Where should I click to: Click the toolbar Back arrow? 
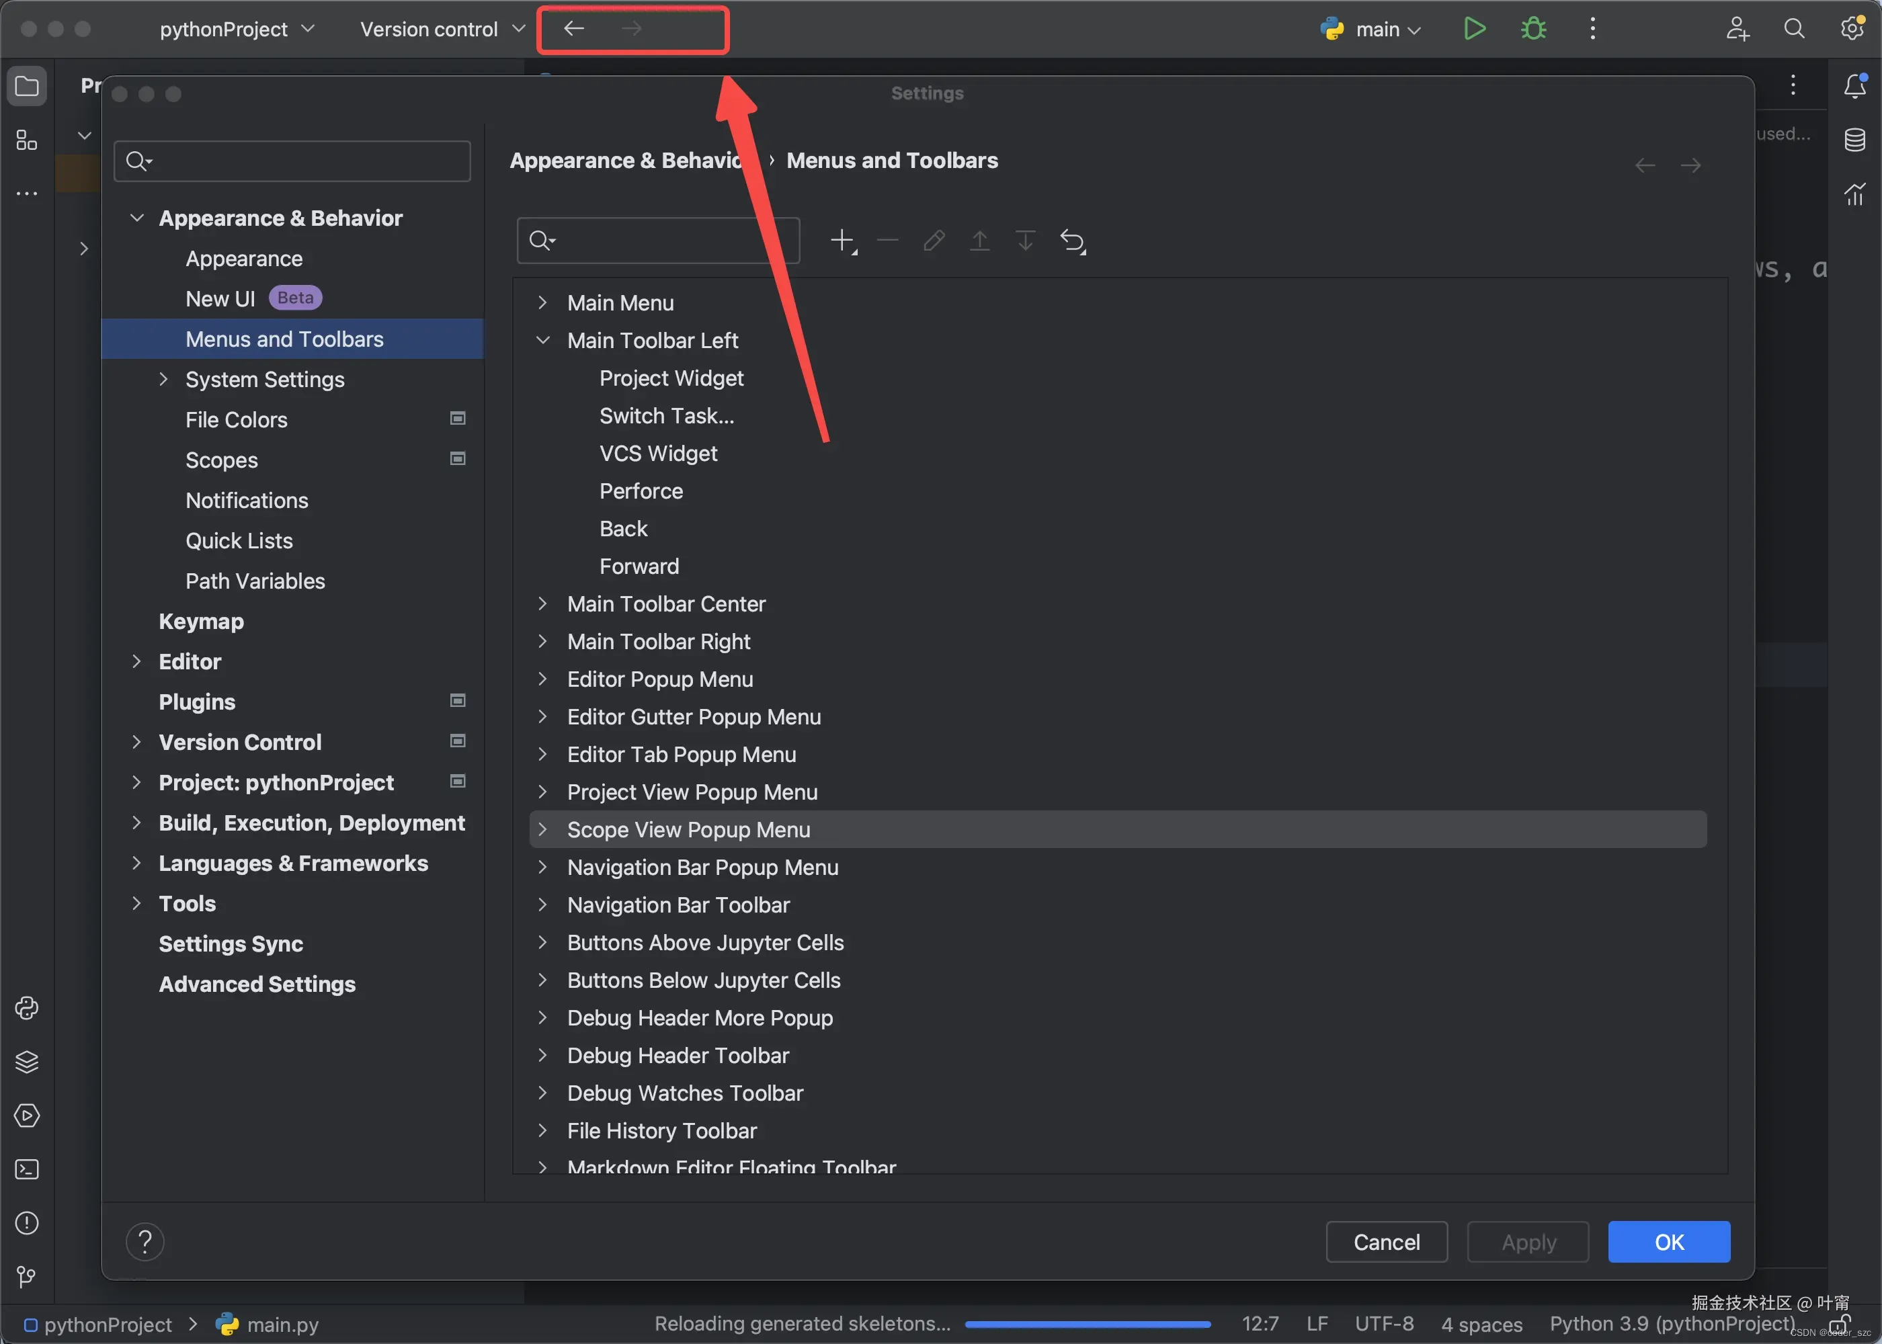click(x=573, y=29)
